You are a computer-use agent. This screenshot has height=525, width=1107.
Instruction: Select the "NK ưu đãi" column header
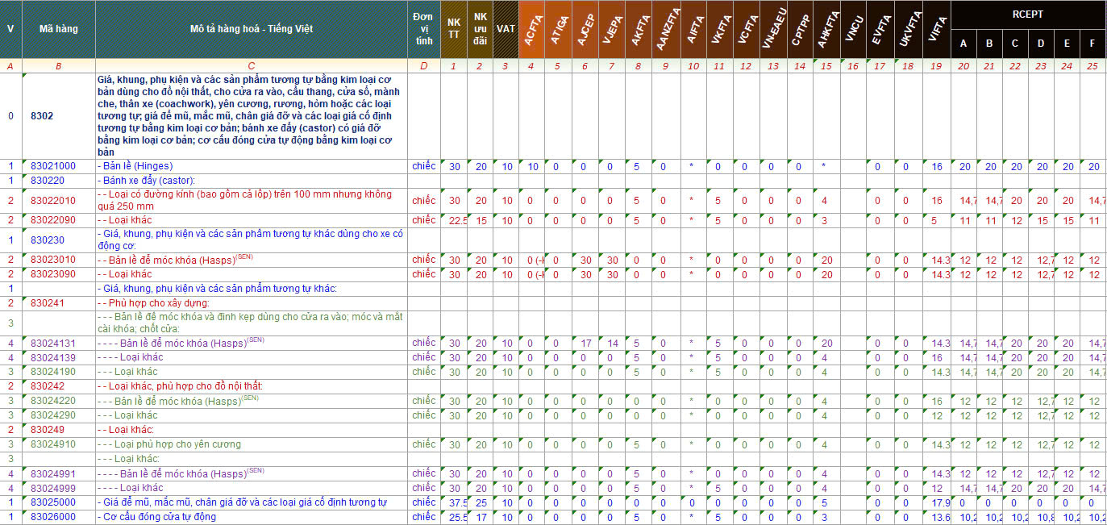[481, 29]
